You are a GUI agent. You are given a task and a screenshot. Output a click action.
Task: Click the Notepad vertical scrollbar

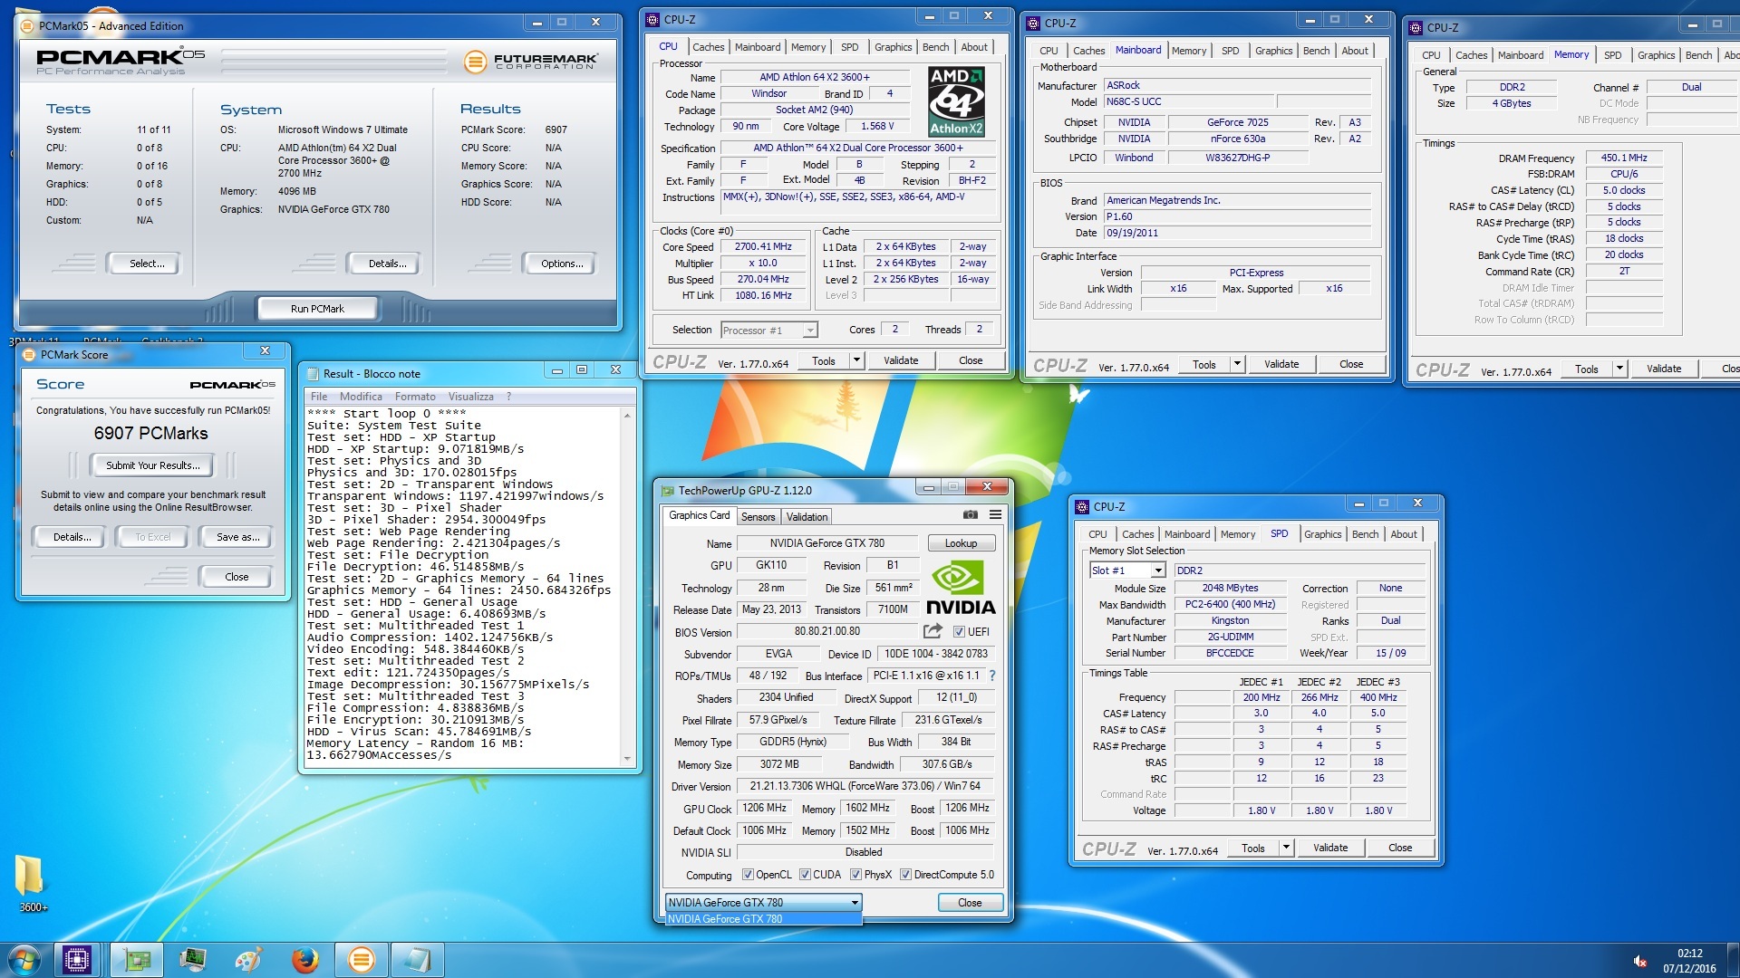627,586
